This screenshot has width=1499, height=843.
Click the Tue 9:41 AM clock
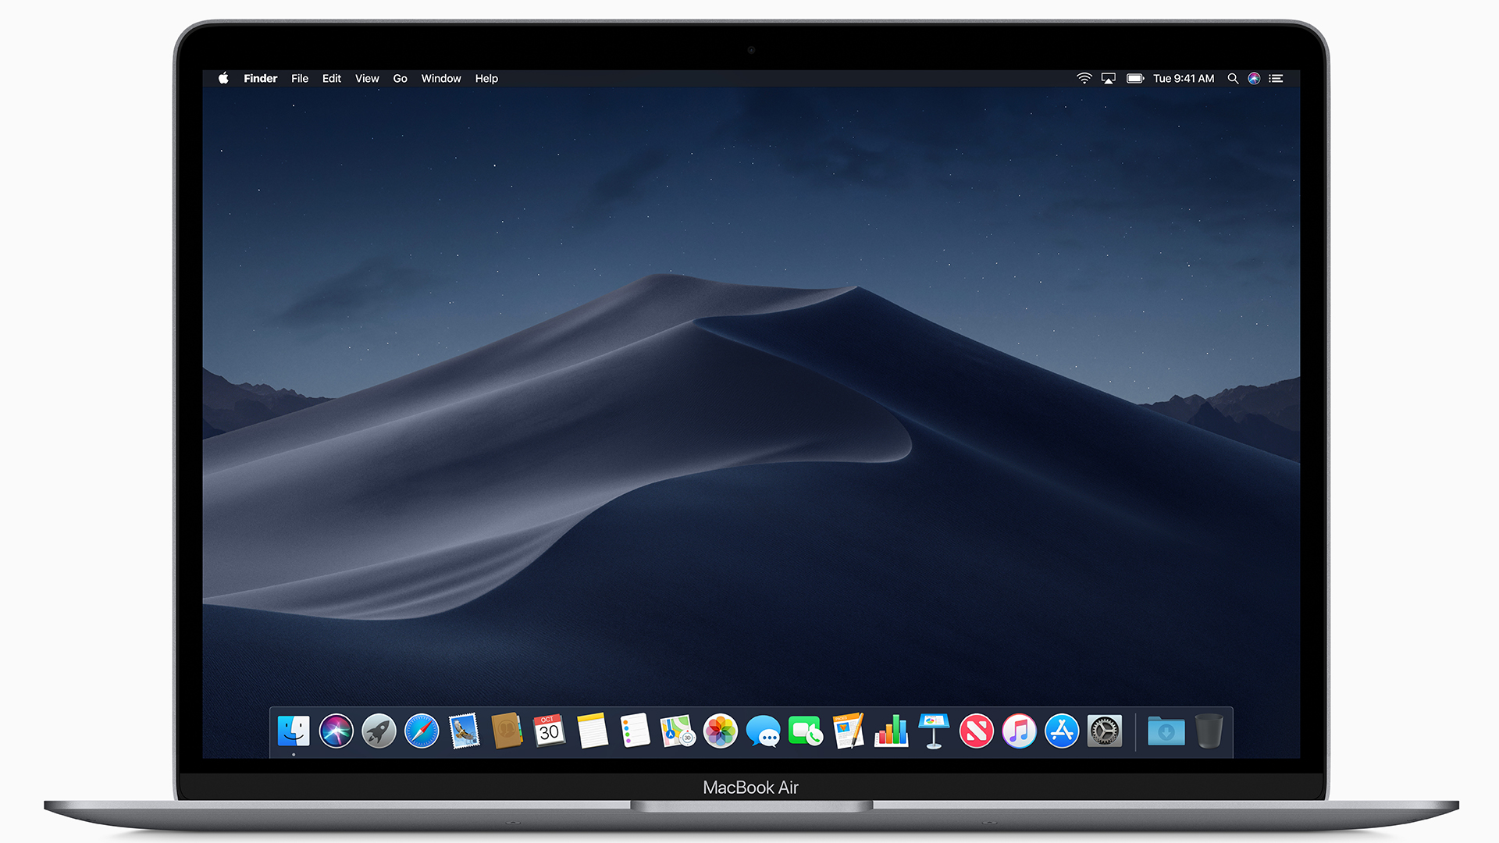point(1184,79)
